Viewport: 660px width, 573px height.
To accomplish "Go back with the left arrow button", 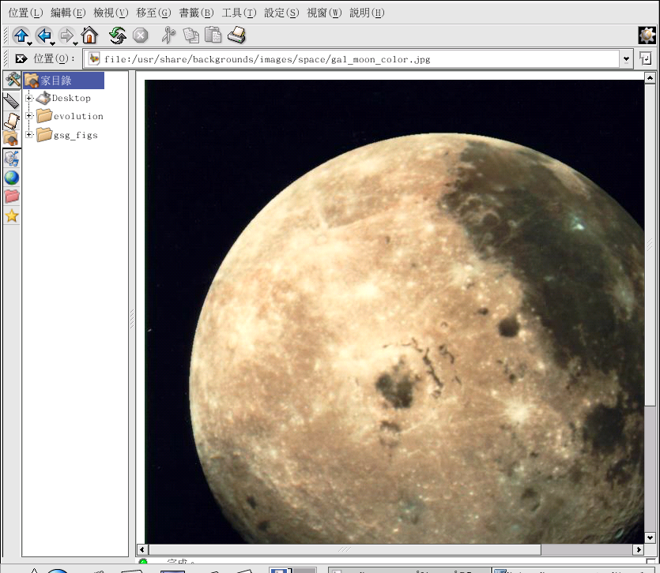I will 43,35.
